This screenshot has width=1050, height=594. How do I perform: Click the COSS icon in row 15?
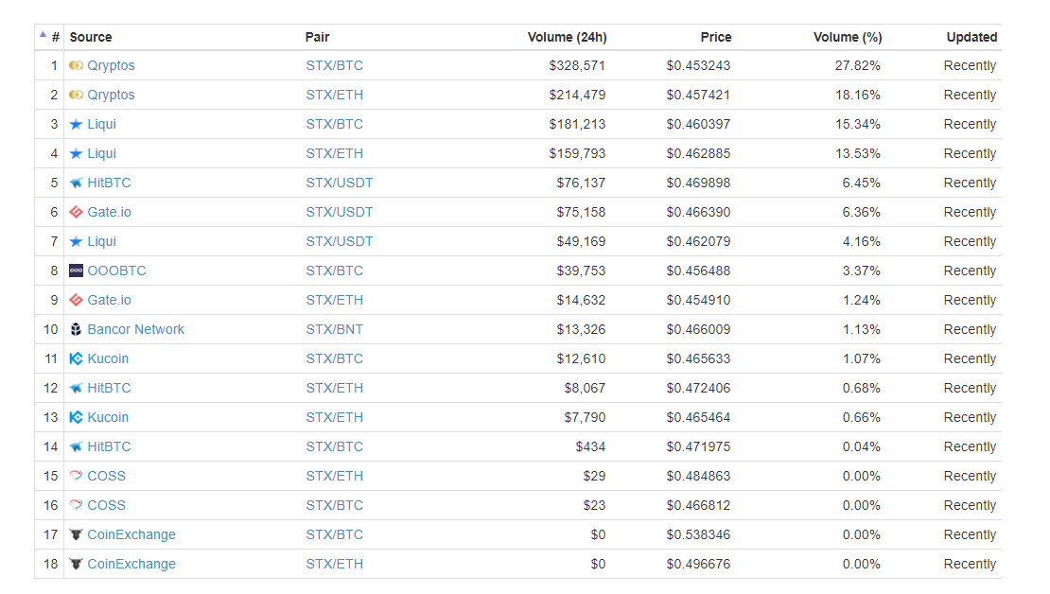76,476
